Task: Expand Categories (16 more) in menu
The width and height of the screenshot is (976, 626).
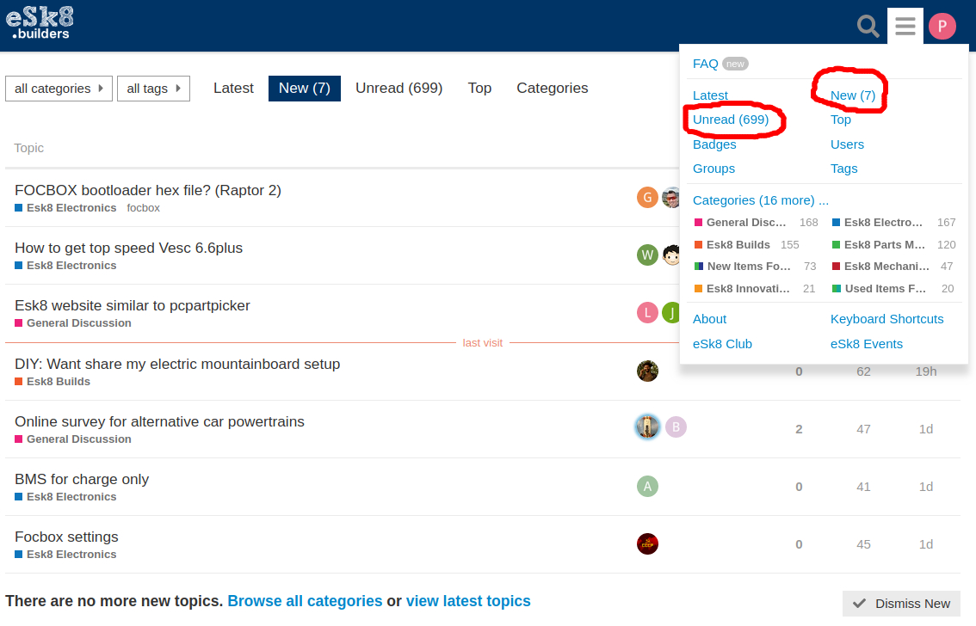Action: click(761, 200)
